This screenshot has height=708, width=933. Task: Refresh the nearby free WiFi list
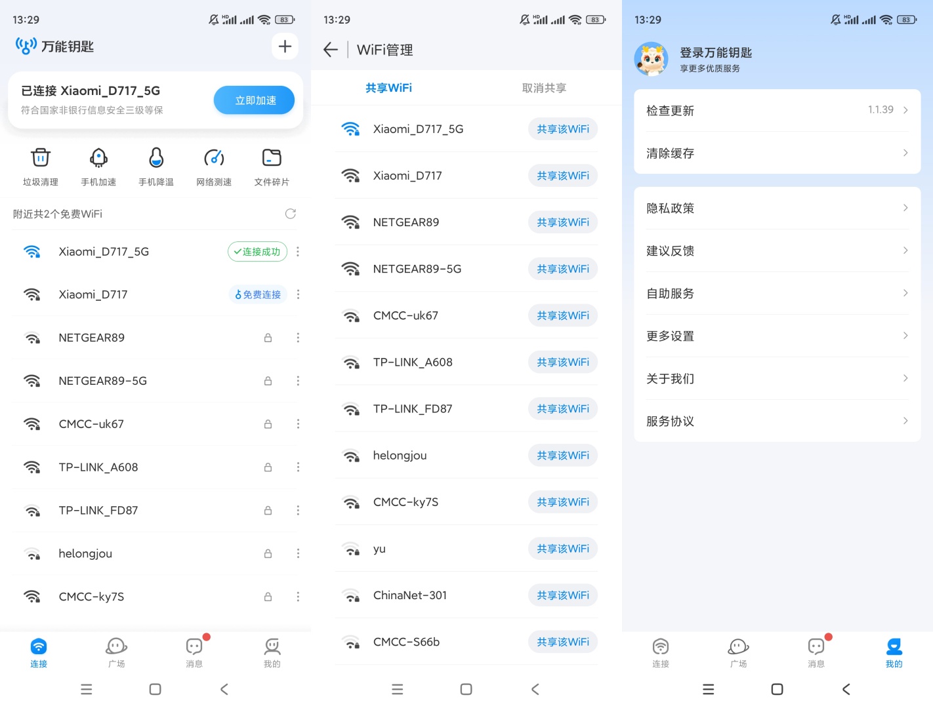(x=291, y=214)
